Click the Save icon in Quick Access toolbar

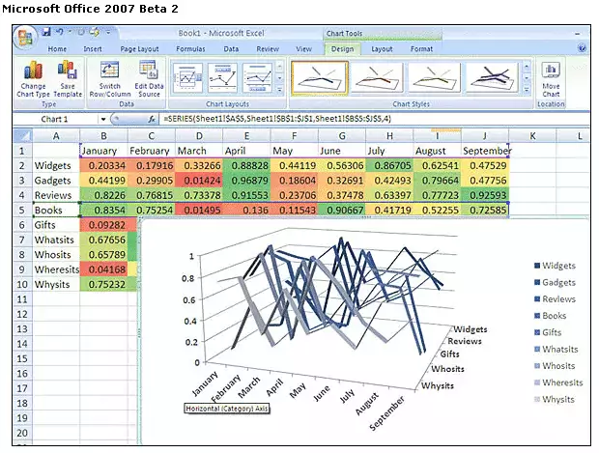pos(45,32)
